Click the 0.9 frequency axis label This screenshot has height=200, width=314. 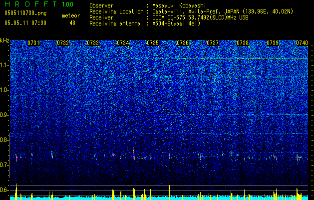click(x=4, y=115)
